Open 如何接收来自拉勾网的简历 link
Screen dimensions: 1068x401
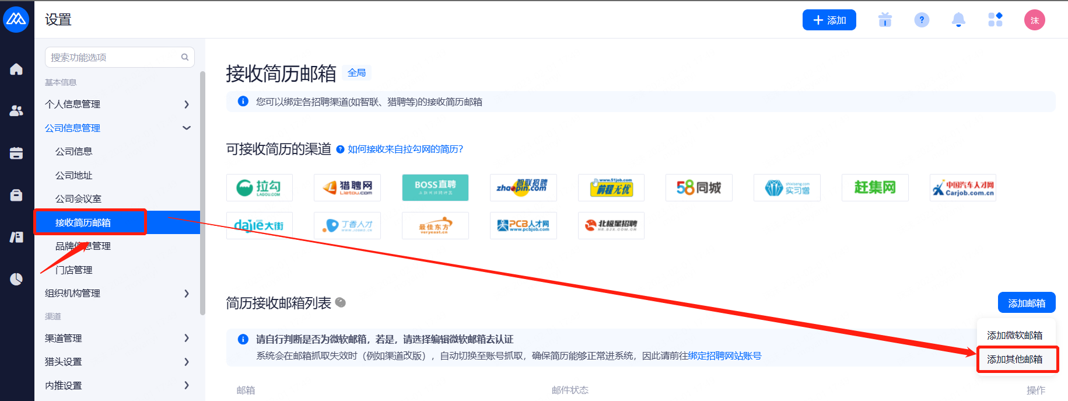tap(405, 149)
